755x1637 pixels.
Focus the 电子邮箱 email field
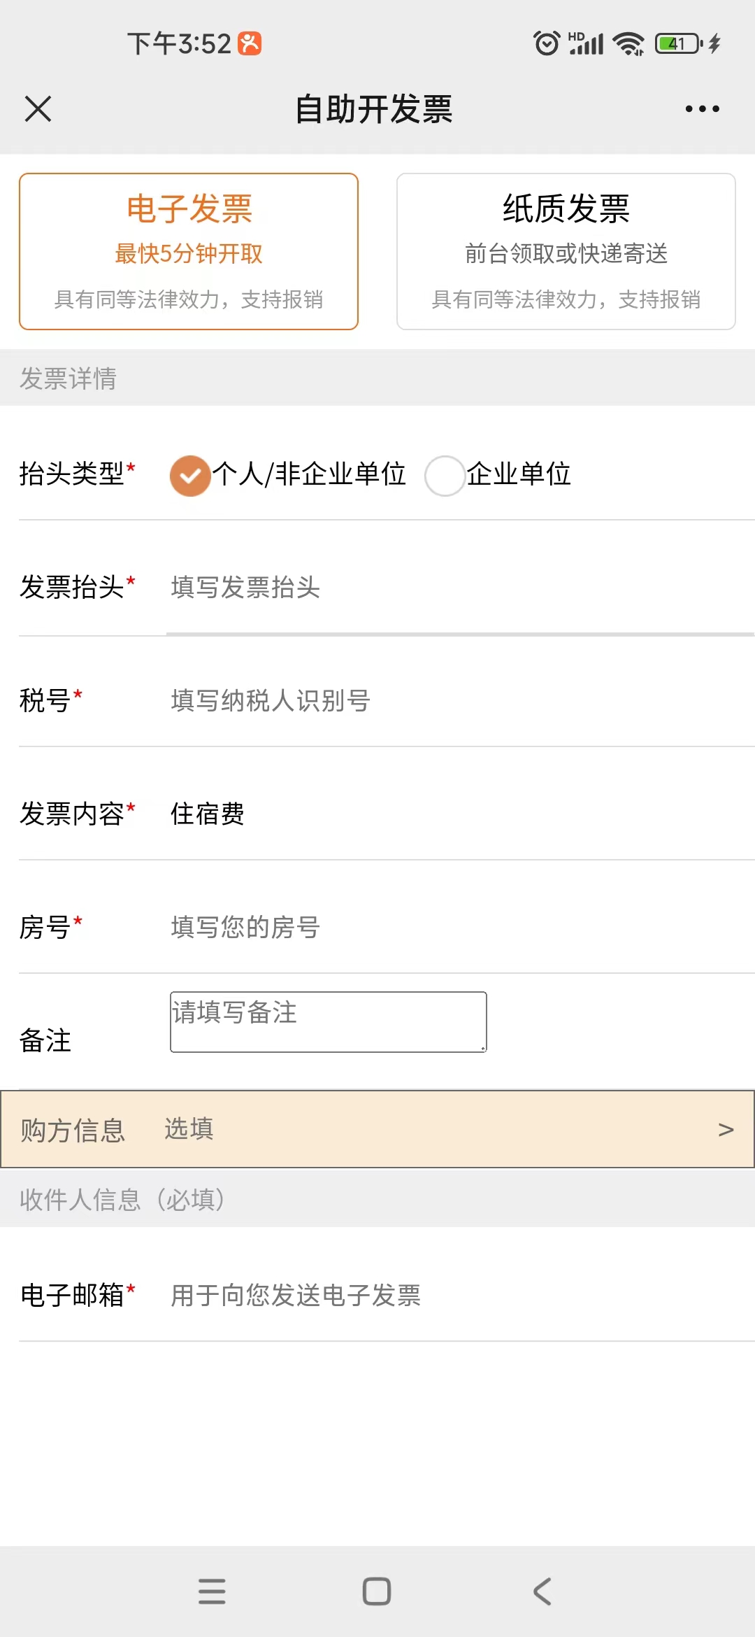pos(460,1295)
